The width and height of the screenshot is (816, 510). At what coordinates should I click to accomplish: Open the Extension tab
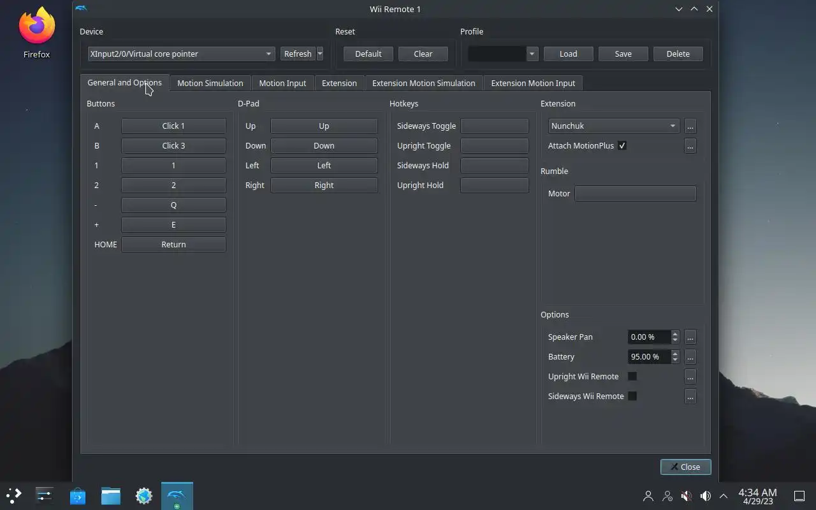(339, 83)
